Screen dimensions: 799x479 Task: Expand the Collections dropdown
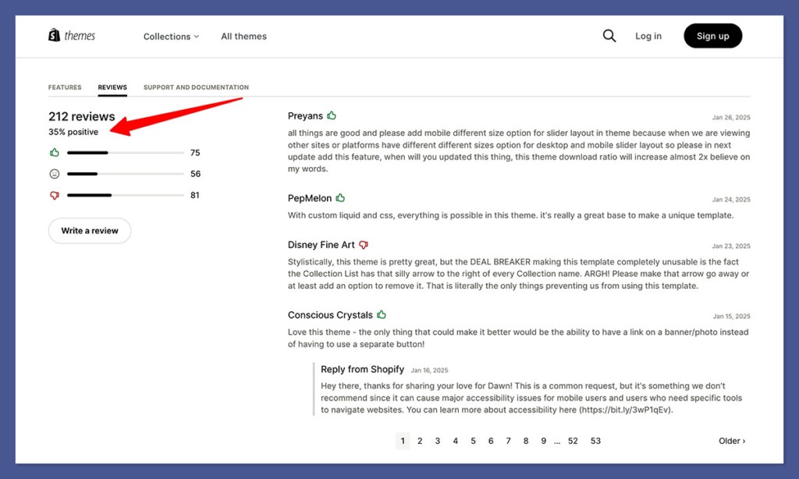coord(170,36)
